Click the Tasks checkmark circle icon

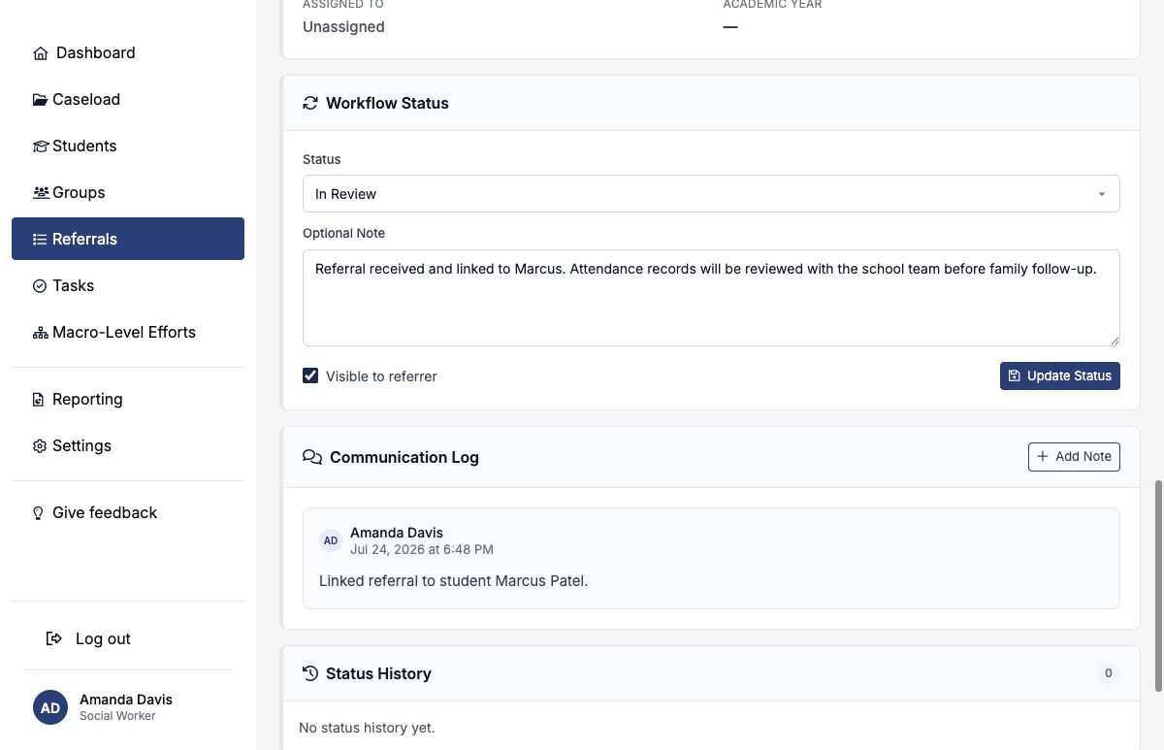(40, 286)
